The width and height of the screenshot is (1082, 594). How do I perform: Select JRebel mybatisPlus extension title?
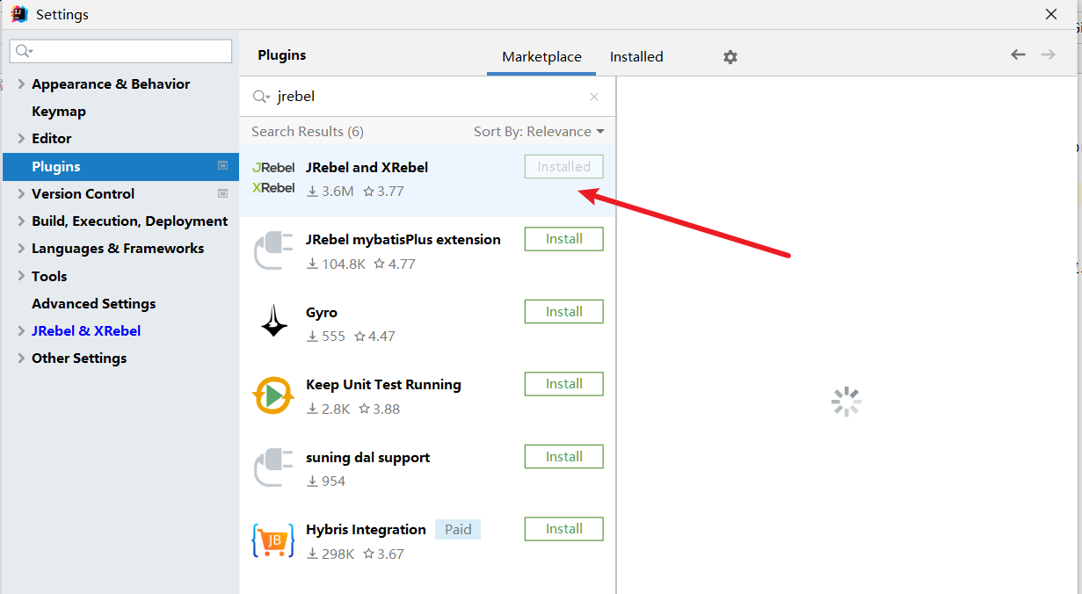click(403, 240)
